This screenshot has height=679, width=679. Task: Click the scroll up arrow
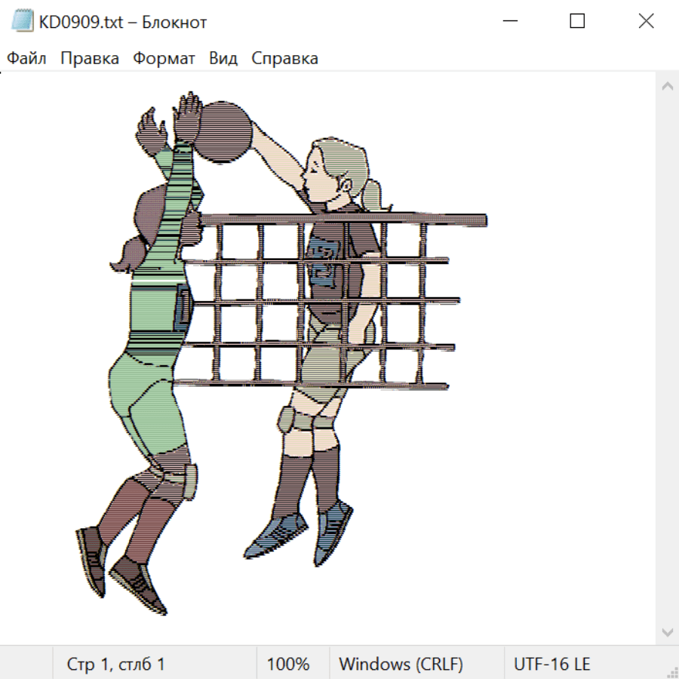coord(667,87)
